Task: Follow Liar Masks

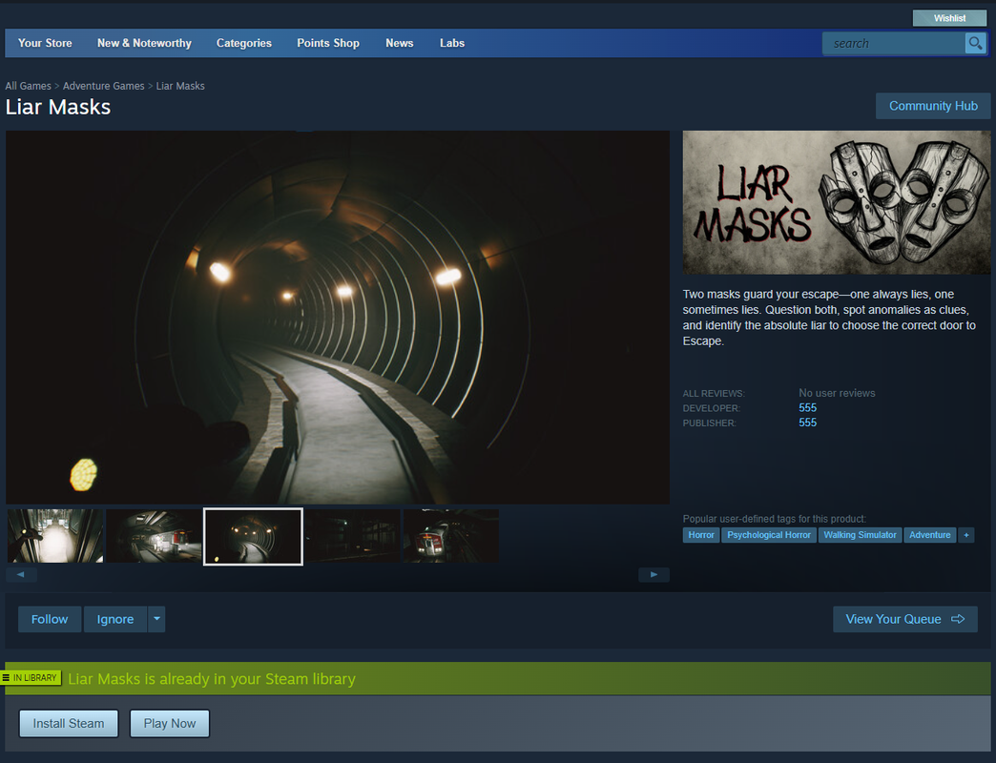Action: point(50,619)
